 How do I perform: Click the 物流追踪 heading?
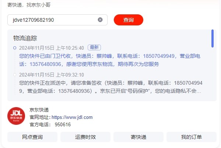pos(25,38)
